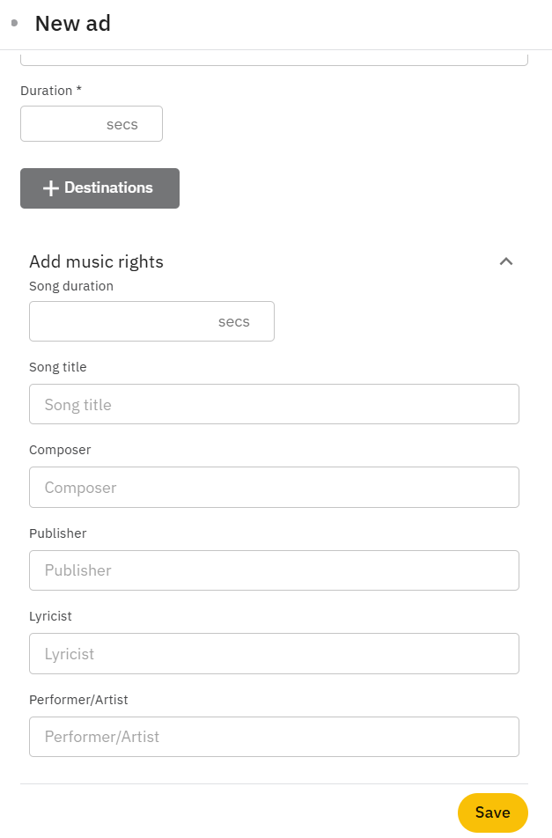The width and height of the screenshot is (552, 838).
Task: Click the plus icon on Destinations button
Action: tap(51, 188)
